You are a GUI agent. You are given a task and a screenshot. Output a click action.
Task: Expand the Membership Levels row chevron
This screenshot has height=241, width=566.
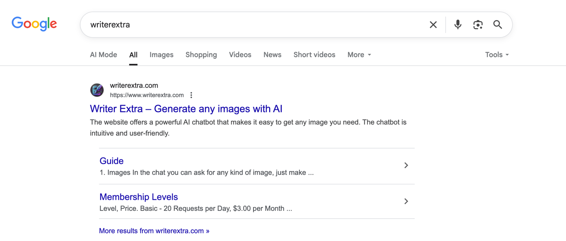[x=406, y=201]
